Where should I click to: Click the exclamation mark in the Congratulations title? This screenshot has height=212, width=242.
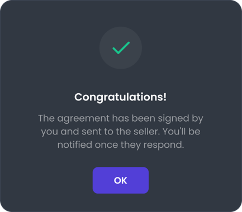click(165, 97)
